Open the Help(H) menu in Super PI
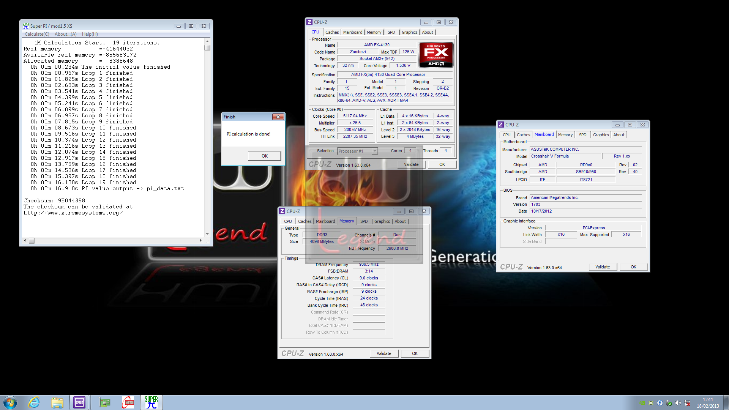This screenshot has width=729, height=410. [90, 34]
